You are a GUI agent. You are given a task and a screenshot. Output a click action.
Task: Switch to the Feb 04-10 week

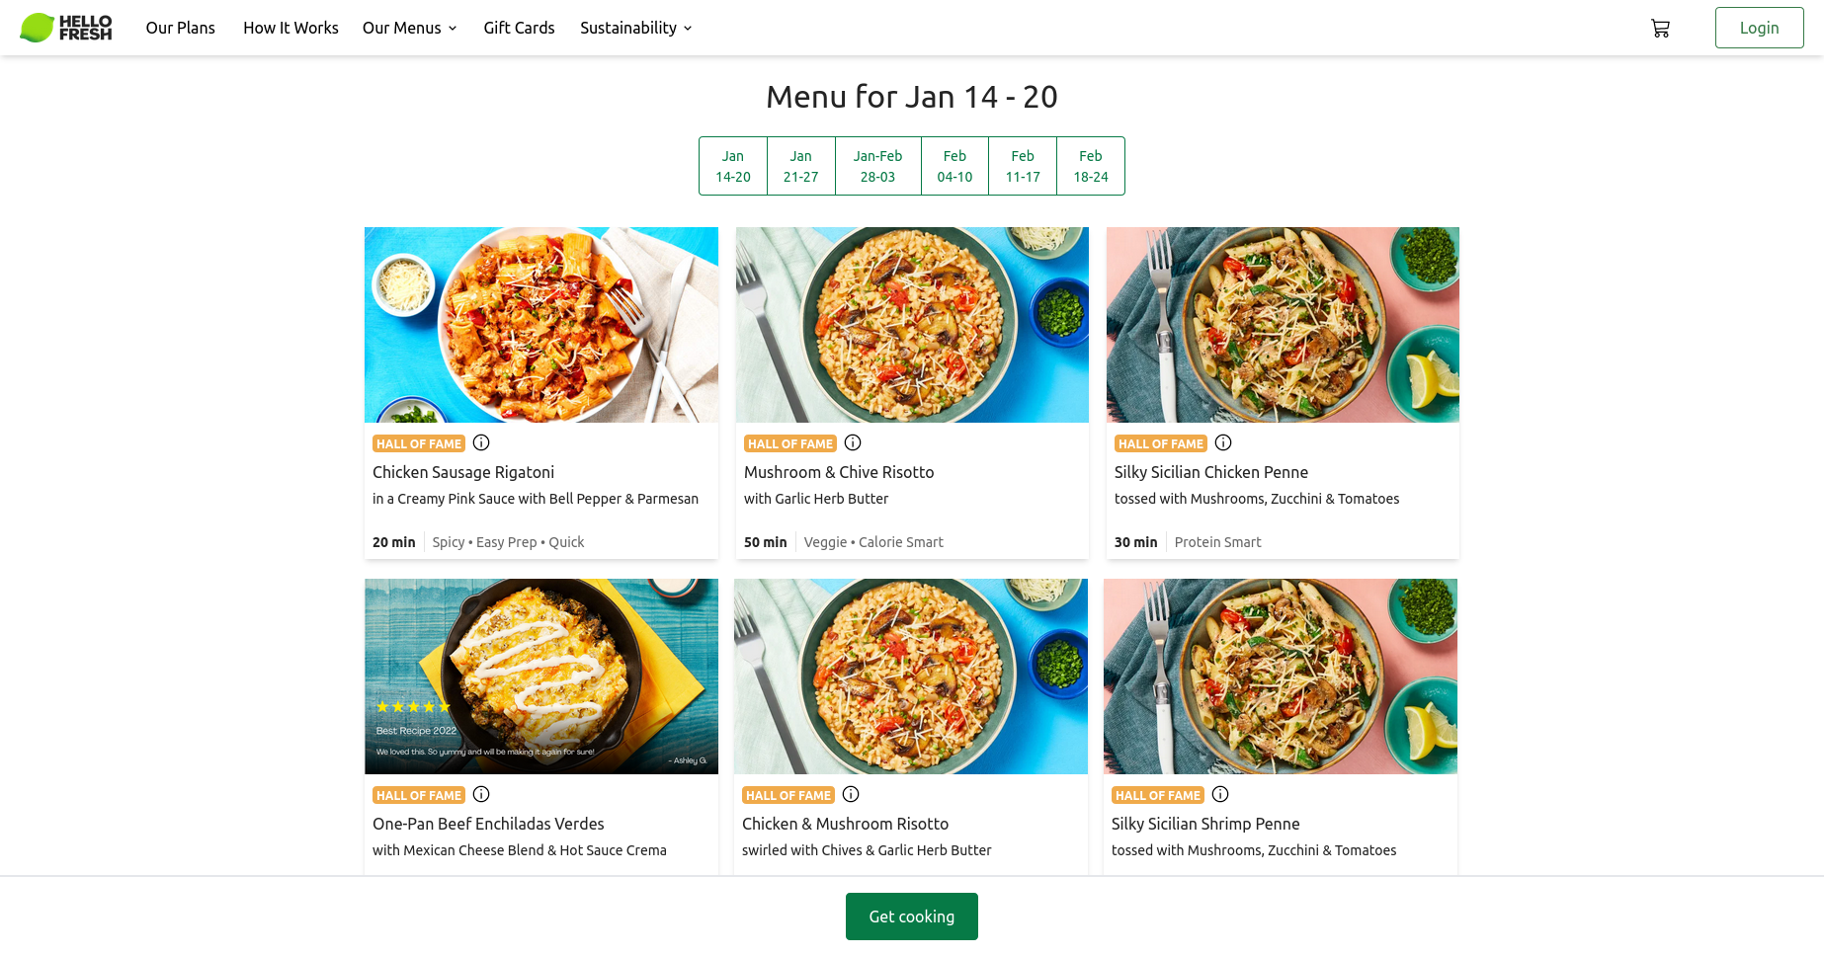point(954,166)
